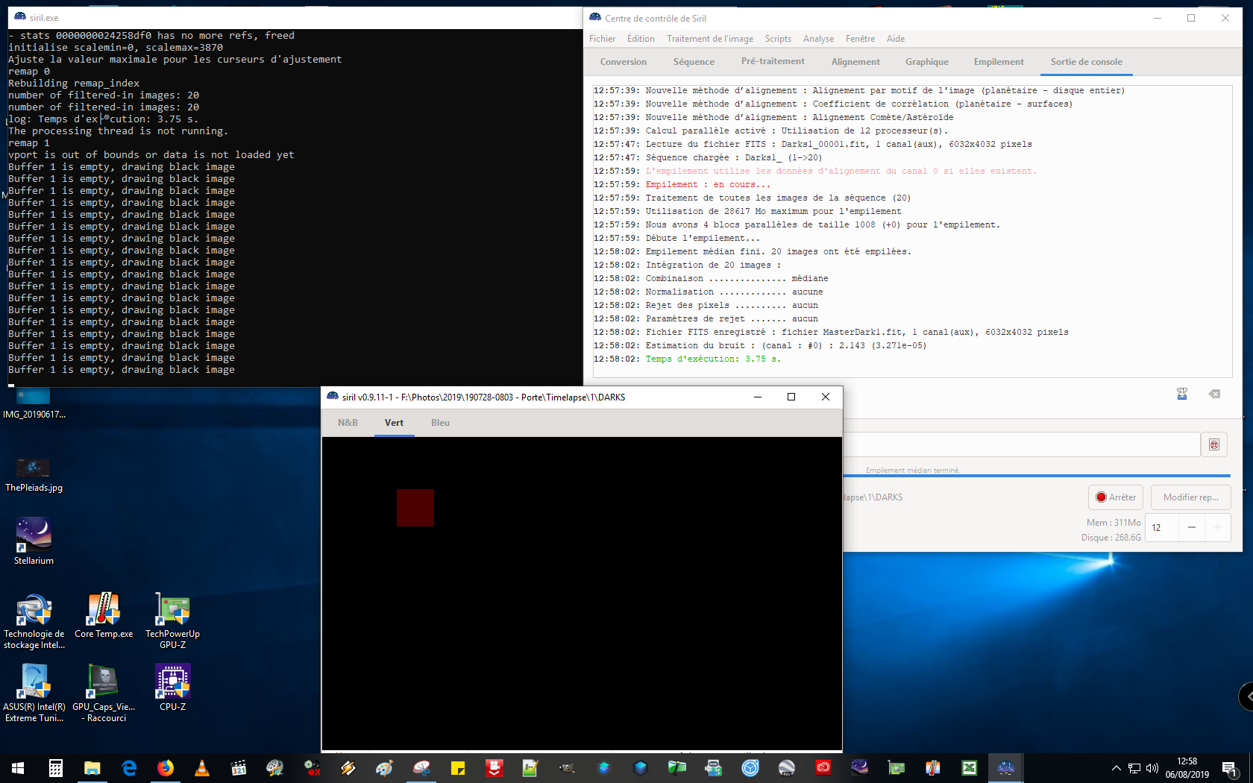Switch to the Alignement tab
This screenshot has height=783, width=1253.
click(855, 62)
